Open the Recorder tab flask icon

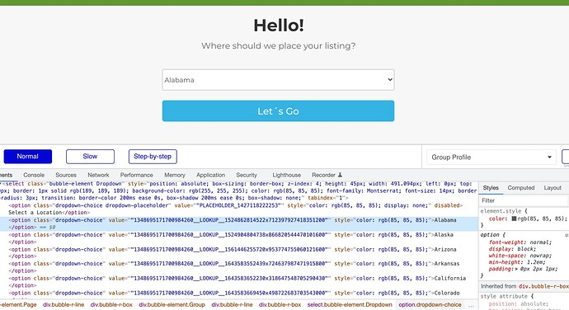(x=340, y=175)
